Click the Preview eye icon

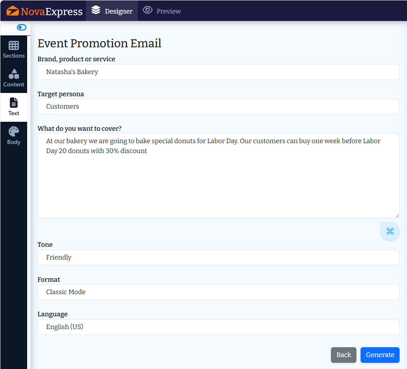pyautogui.click(x=148, y=10)
